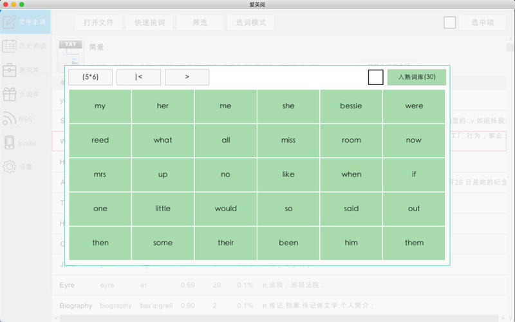Toggle the checkbox beside 入熟词库(30)
Viewport: 515px width, 322px height.
375,77
